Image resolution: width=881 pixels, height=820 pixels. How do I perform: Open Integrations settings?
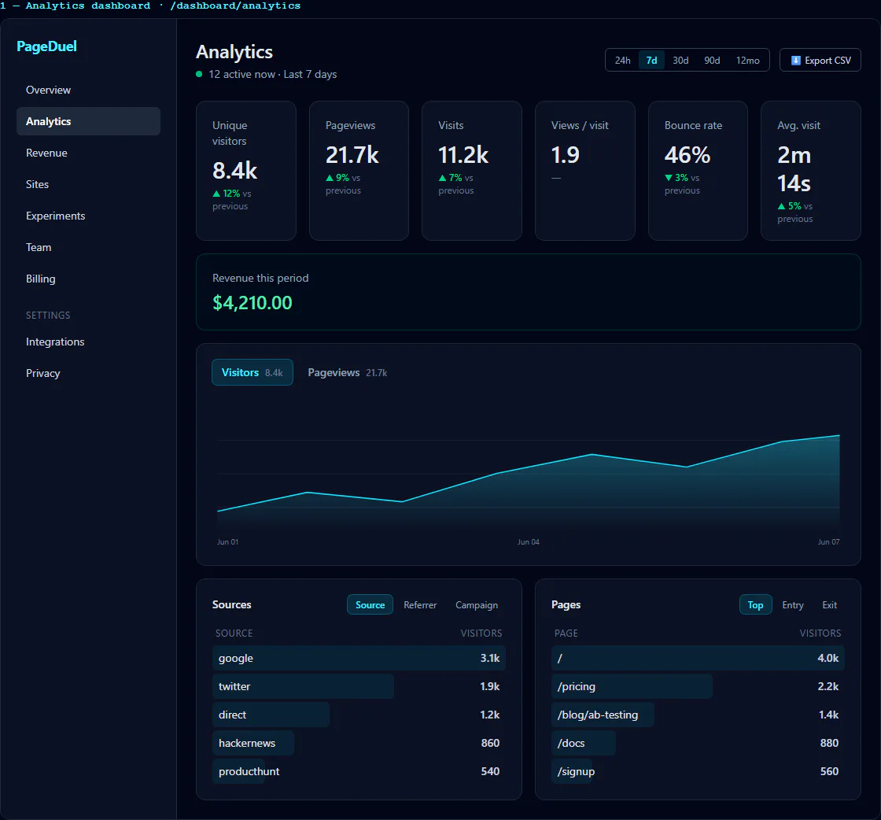(88, 342)
